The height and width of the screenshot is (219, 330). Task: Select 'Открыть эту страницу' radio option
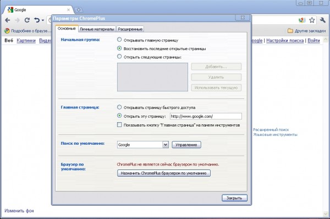pos(119,116)
